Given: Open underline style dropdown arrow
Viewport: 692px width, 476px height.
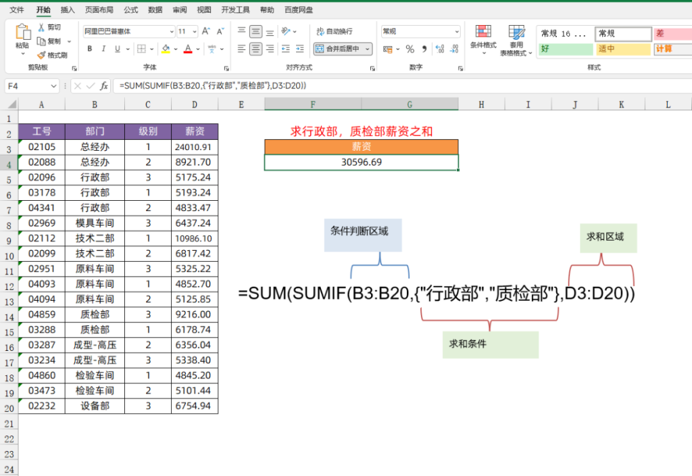Looking at the screenshot, I should [x=128, y=49].
